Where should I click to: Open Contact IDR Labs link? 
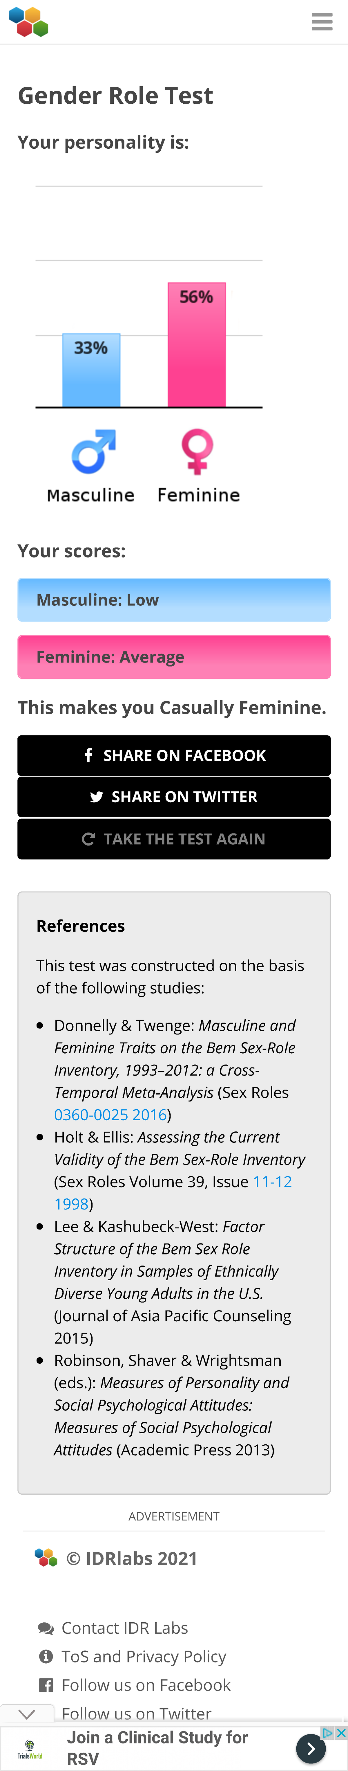pyautogui.click(x=124, y=1627)
